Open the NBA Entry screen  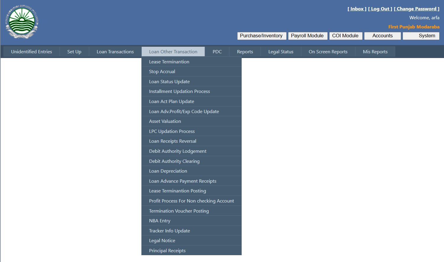[160, 221]
